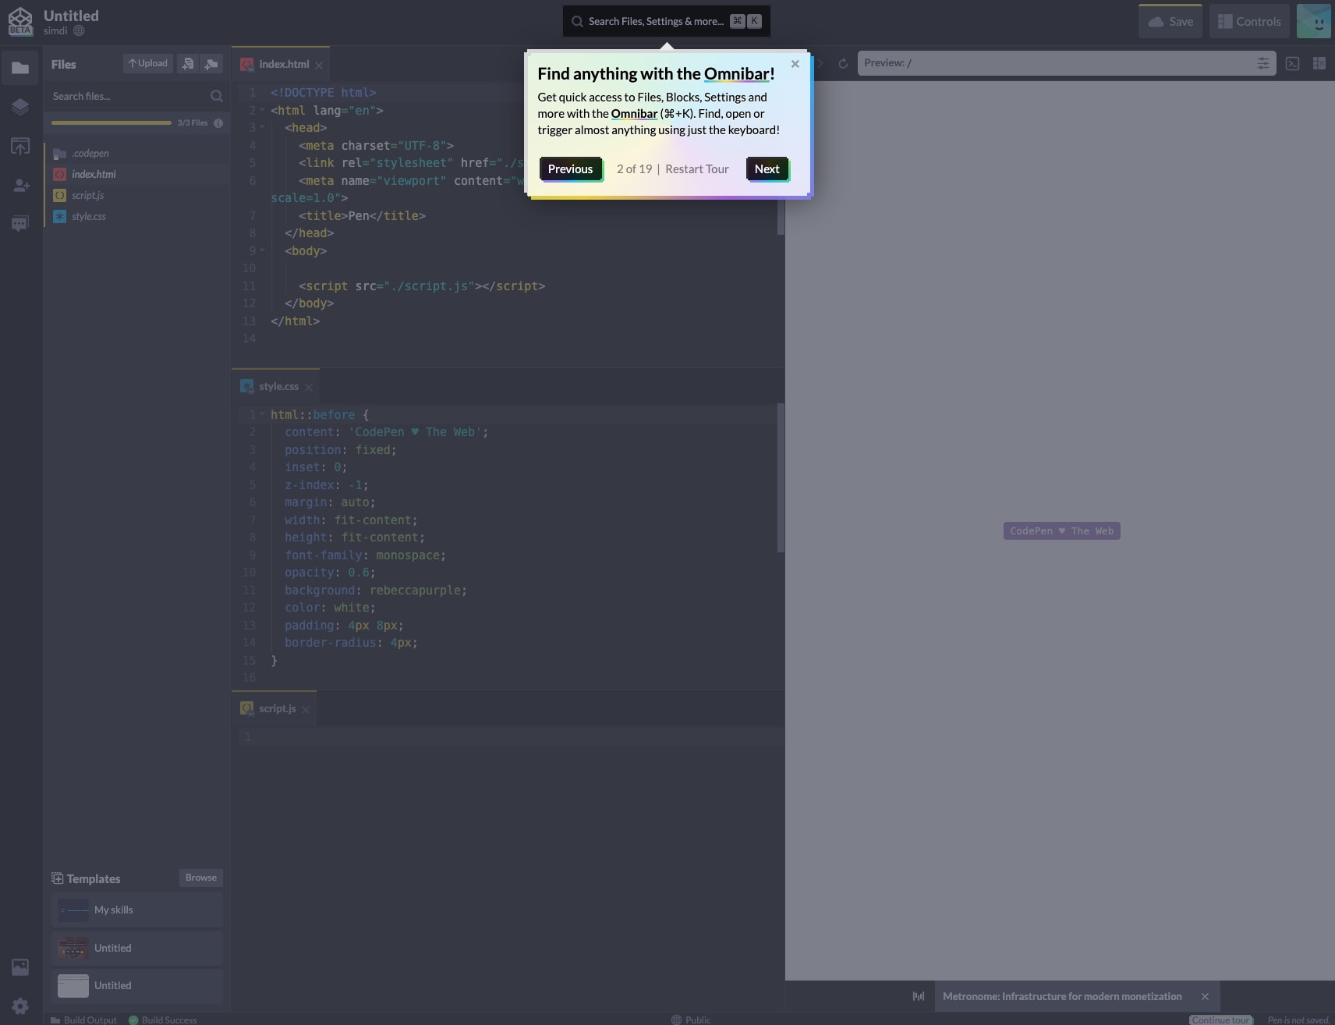The height and width of the screenshot is (1025, 1335).
Task: Click the Public visibility status
Action: click(x=691, y=1020)
